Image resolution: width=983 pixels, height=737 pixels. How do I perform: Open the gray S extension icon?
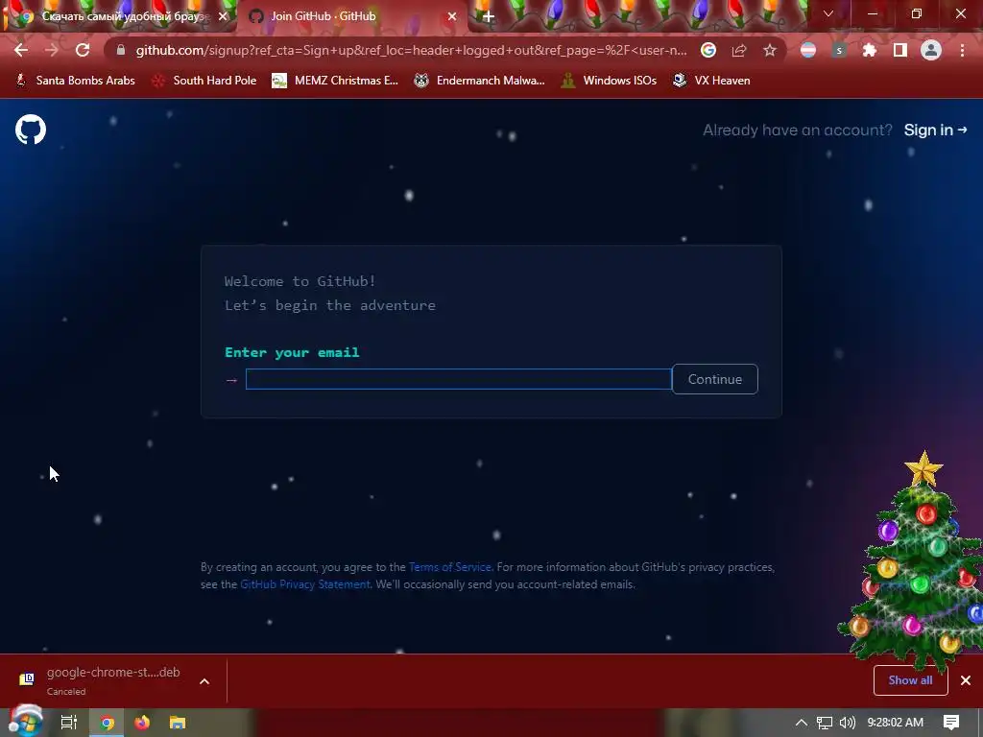[x=839, y=50]
